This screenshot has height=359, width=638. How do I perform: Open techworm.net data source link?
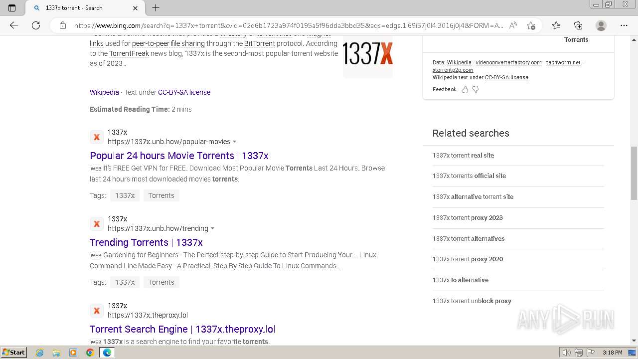pyautogui.click(x=563, y=62)
